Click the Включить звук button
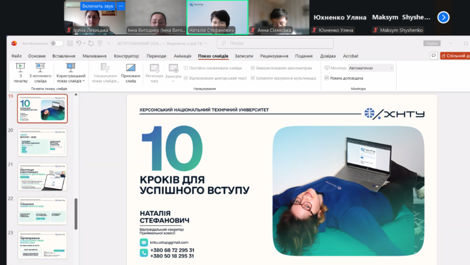Screen dimensions: 470x265 98,6
